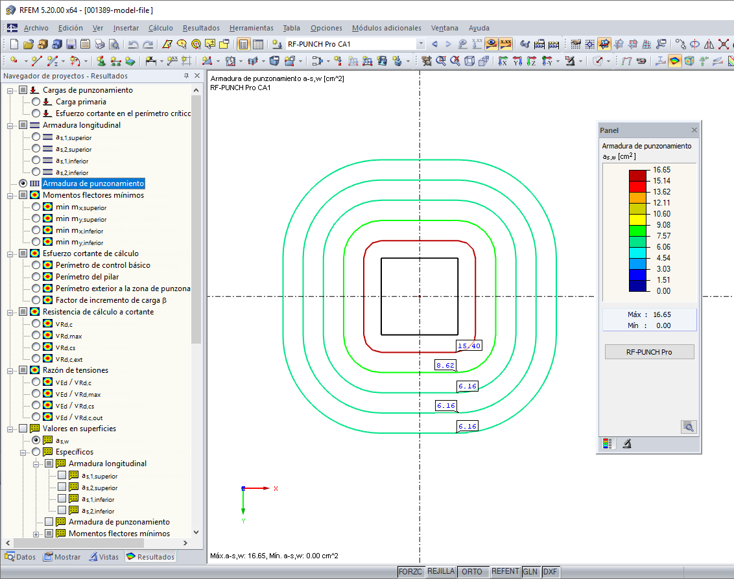Open the Módulos adicionales menu

point(386,28)
